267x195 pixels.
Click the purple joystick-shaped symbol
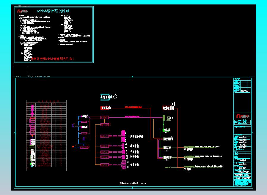point(84,139)
